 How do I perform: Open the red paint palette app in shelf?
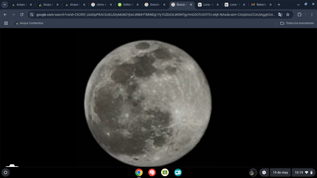152,172
